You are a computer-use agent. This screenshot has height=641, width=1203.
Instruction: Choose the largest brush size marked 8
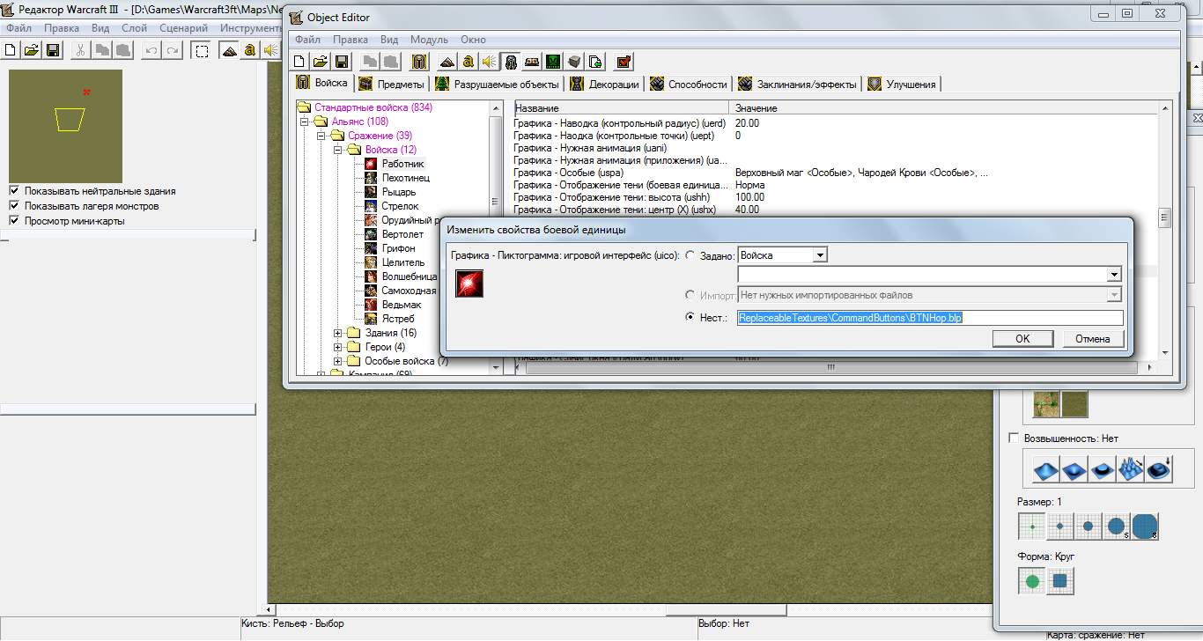click(x=1145, y=526)
